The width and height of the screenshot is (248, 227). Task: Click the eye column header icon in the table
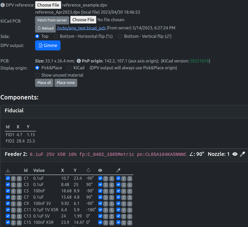pyautogui.click(x=100, y=170)
